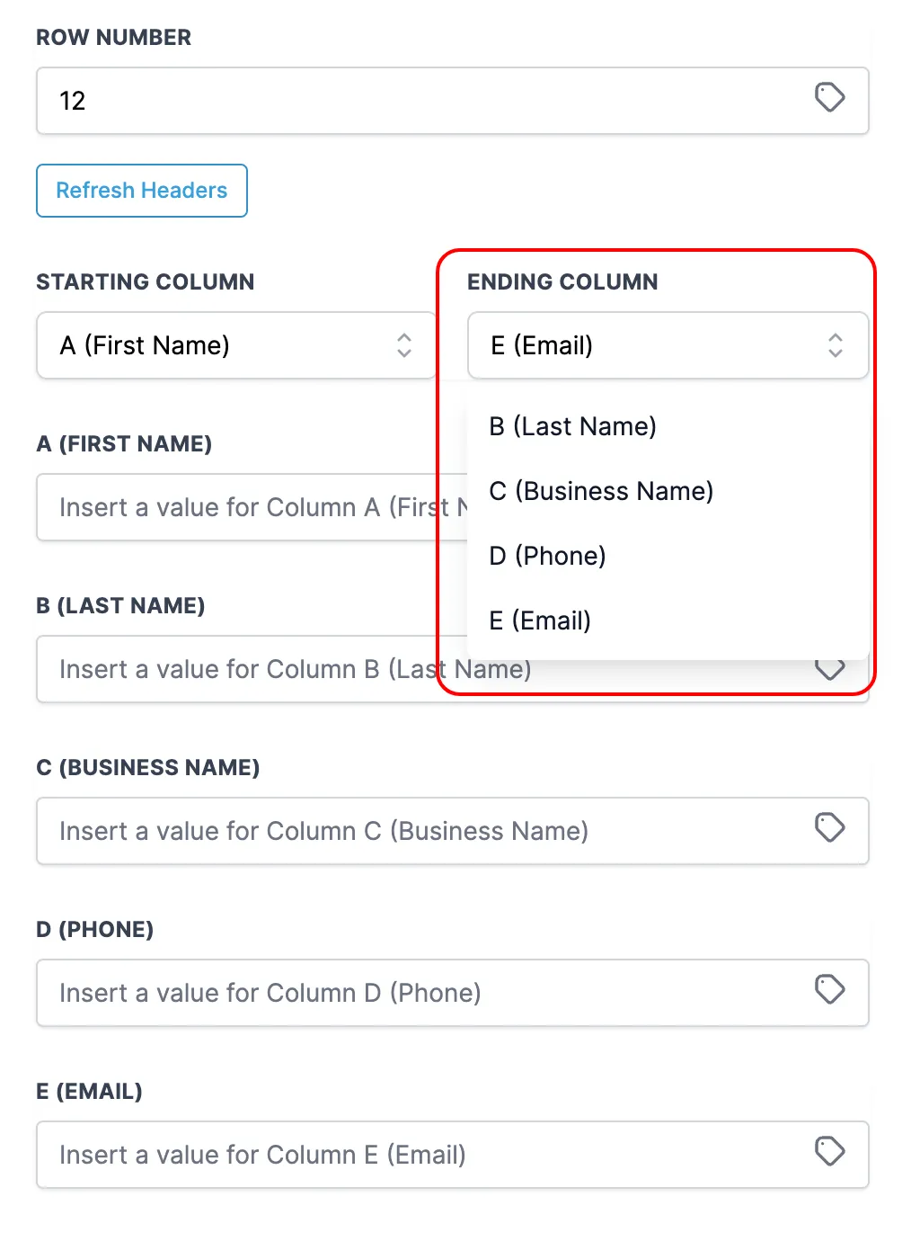Click the tag icon in Row Number field

829,97
